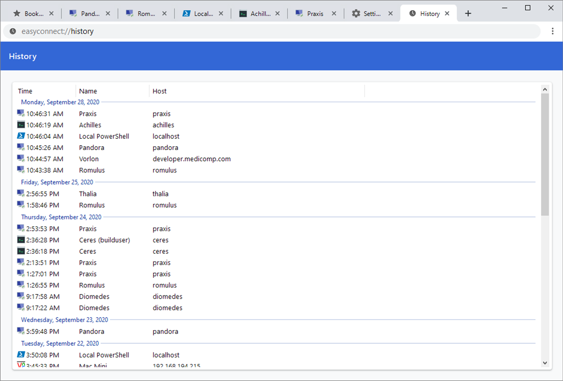Click the remote desktop icon beside 10:44:57 AM Vorlon
The width and height of the screenshot is (563, 381).
(21, 159)
